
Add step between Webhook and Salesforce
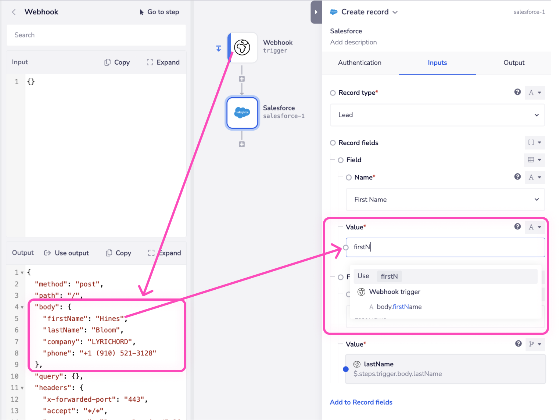(x=242, y=79)
